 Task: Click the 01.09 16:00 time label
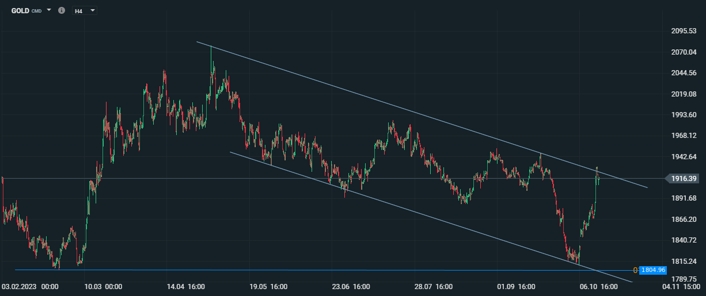click(517, 286)
